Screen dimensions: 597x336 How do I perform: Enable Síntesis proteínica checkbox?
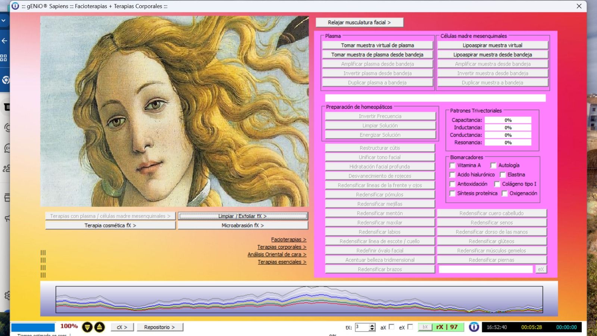pos(452,193)
